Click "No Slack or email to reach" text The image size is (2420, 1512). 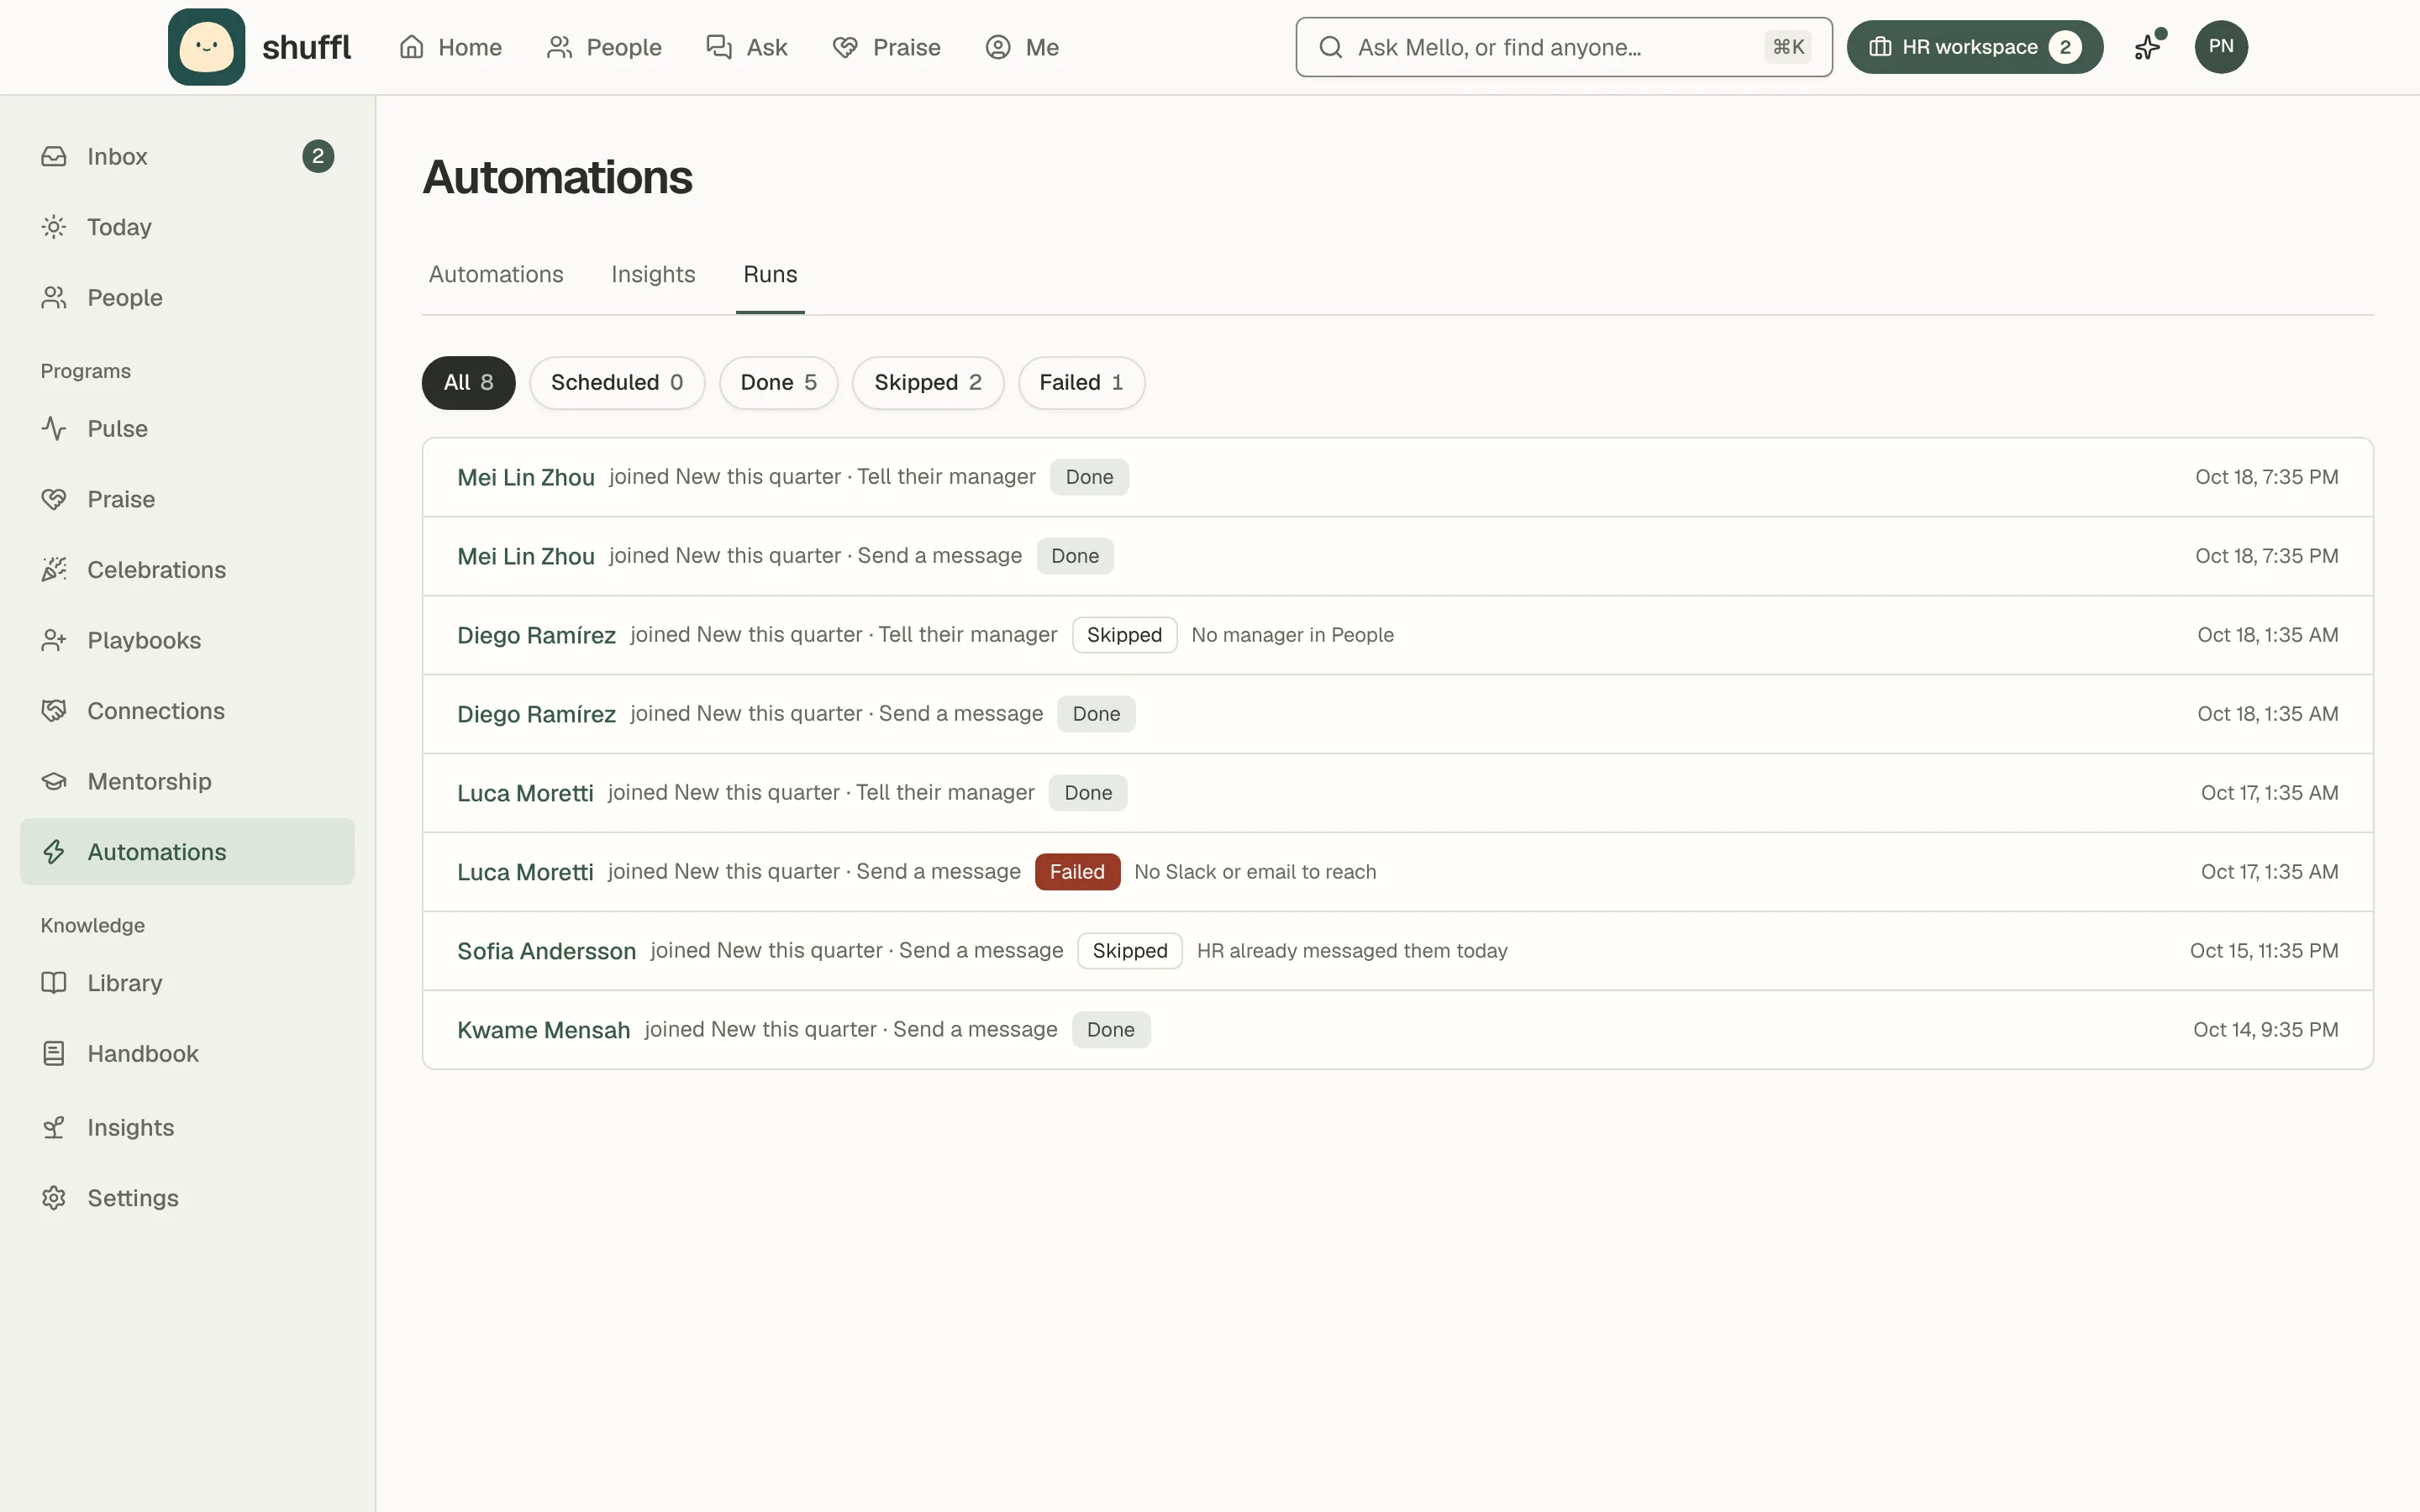click(1255, 872)
